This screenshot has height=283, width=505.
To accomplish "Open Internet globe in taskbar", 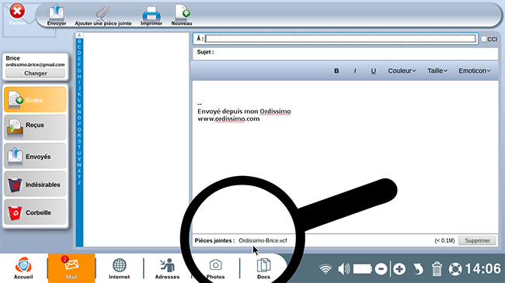I will 119,268.
